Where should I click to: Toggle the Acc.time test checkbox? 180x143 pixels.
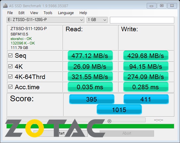[11, 87]
